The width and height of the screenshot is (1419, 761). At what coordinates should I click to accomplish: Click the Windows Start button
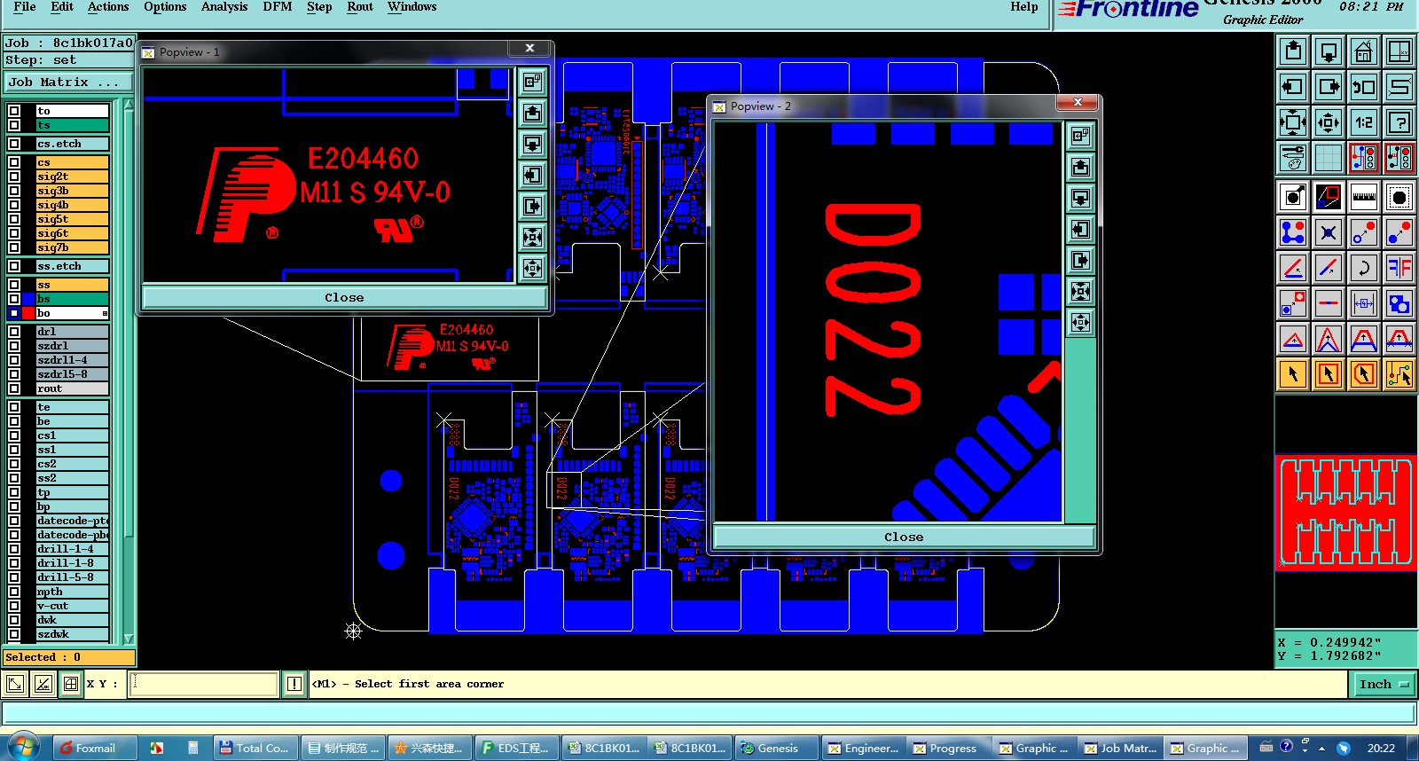click(x=22, y=747)
